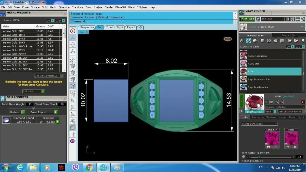Image resolution: width=306 pixels, height=172 pixels.
Task: Click the red power icon in vertical toolbar
Action: pyautogui.click(x=73, y=31)
